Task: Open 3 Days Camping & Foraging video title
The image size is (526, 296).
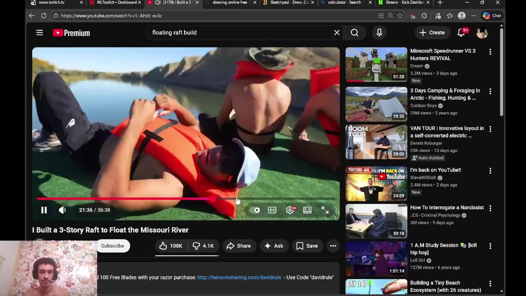Action: tap(445, 94)
